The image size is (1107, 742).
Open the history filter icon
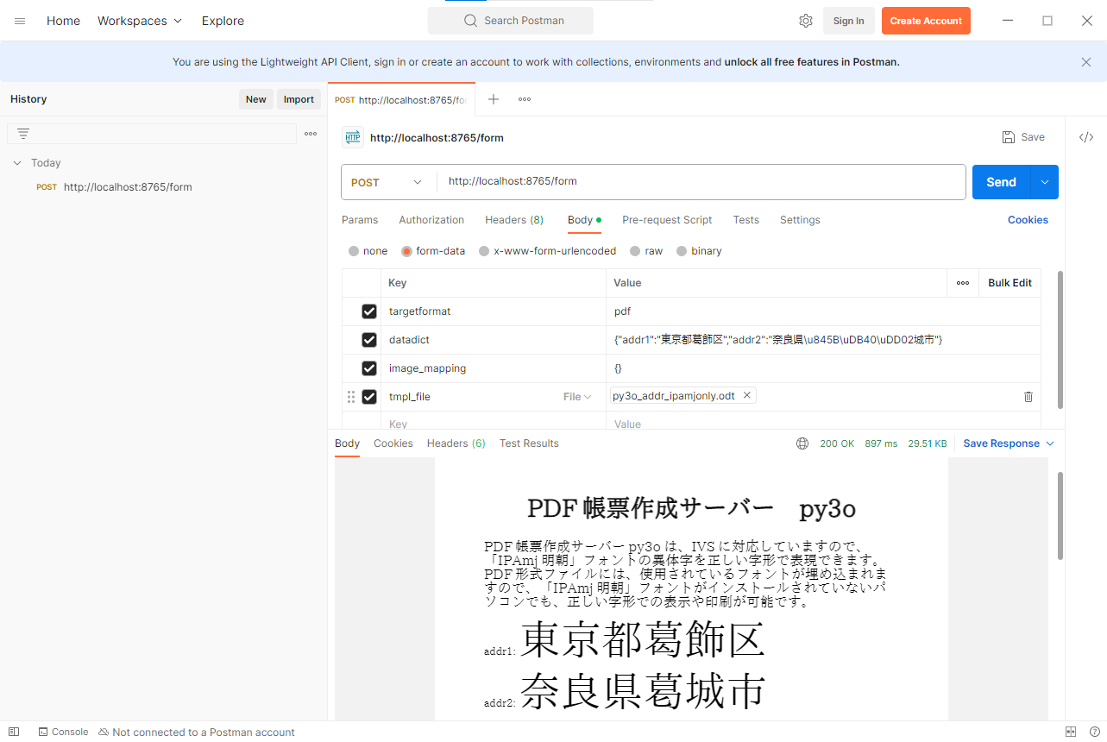(23, 134)
